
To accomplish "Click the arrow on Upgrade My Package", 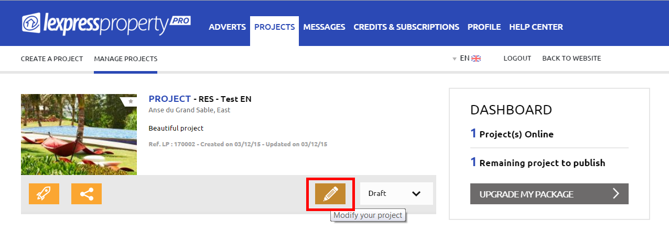I will pos(616,194).
